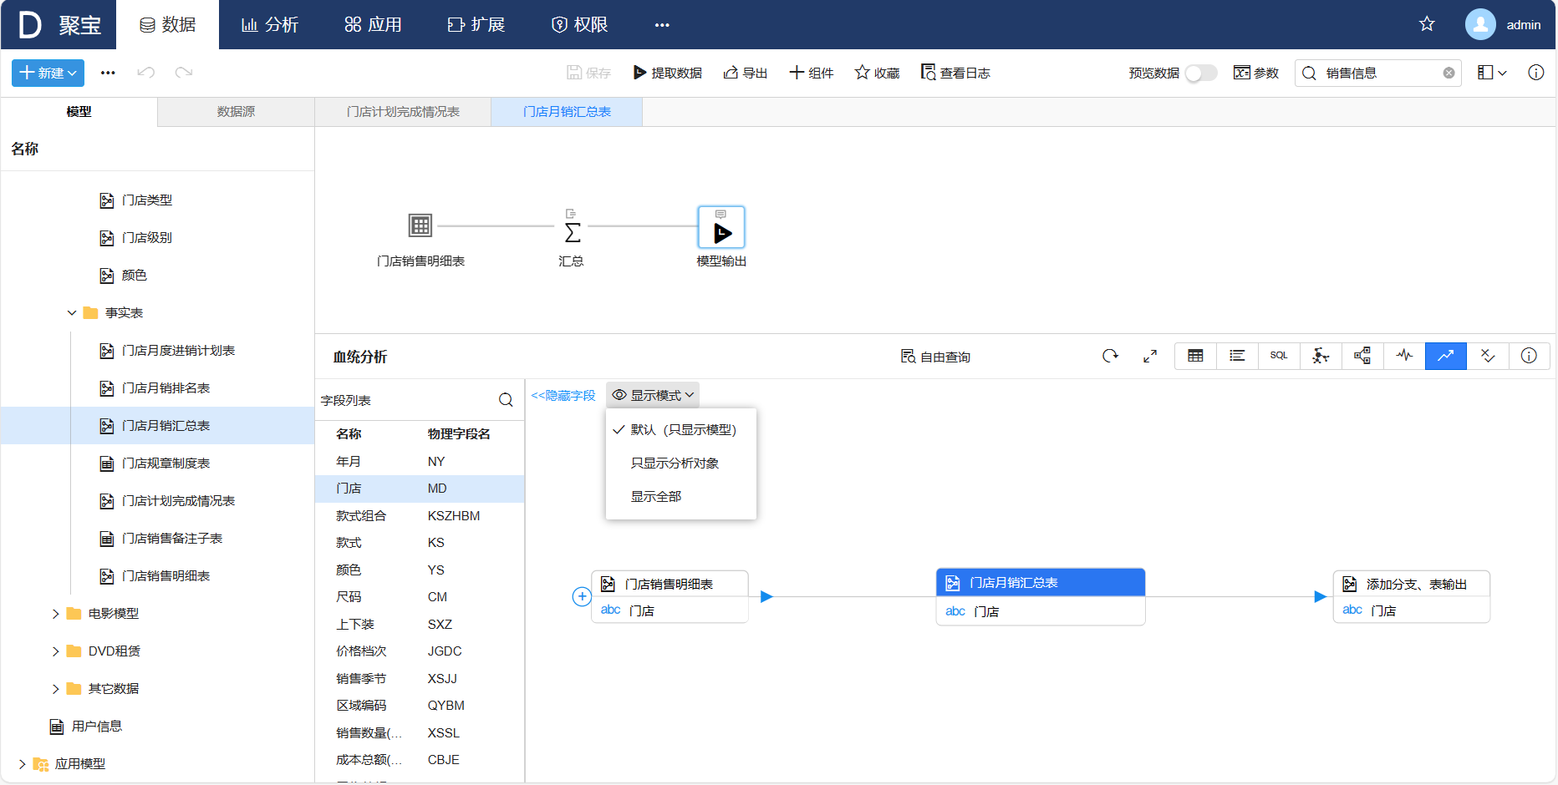The image size is (1558, 785).
Task: Open the 扩展 menu
Action: 477,24
